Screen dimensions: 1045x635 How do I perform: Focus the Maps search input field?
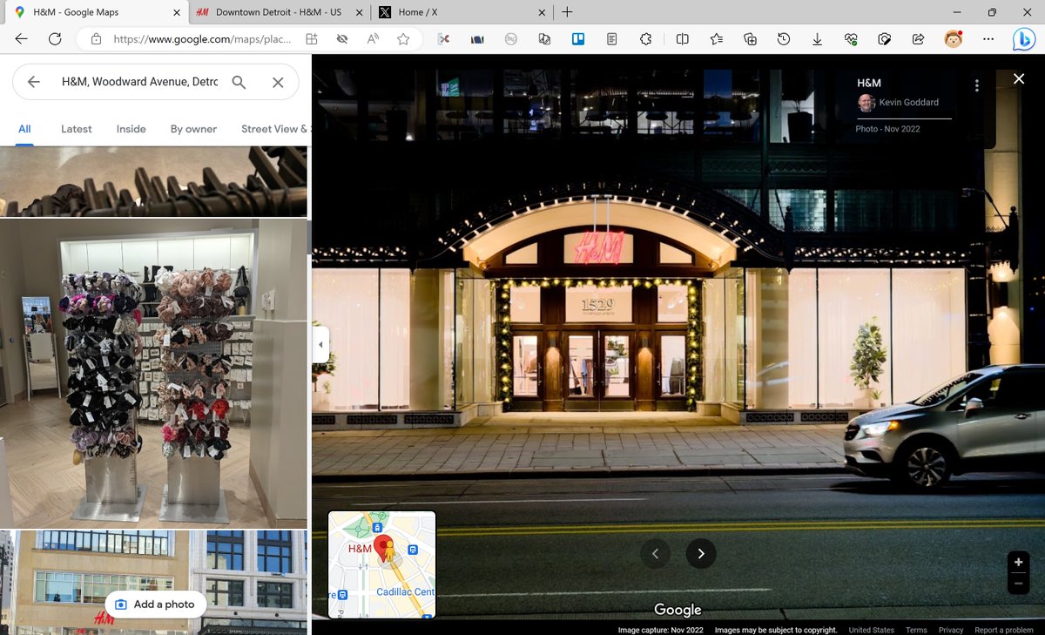pos(139,82)
